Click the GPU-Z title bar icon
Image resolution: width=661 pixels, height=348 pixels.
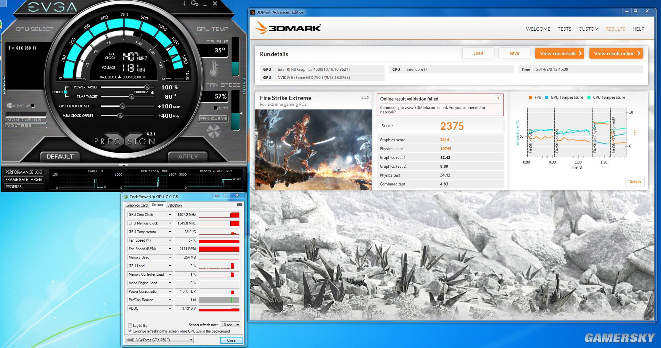tap(126, 197)
